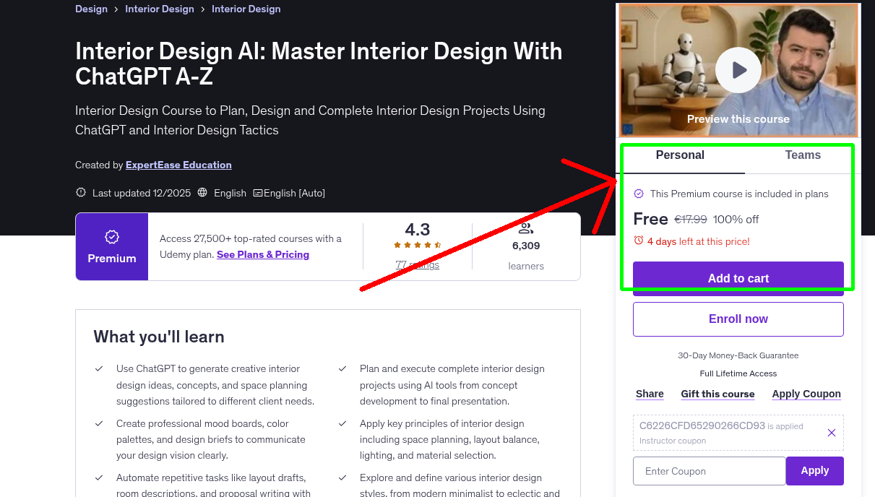Navigate to the Design breadcrumb
875x497 pixels.
coord(91,9)
